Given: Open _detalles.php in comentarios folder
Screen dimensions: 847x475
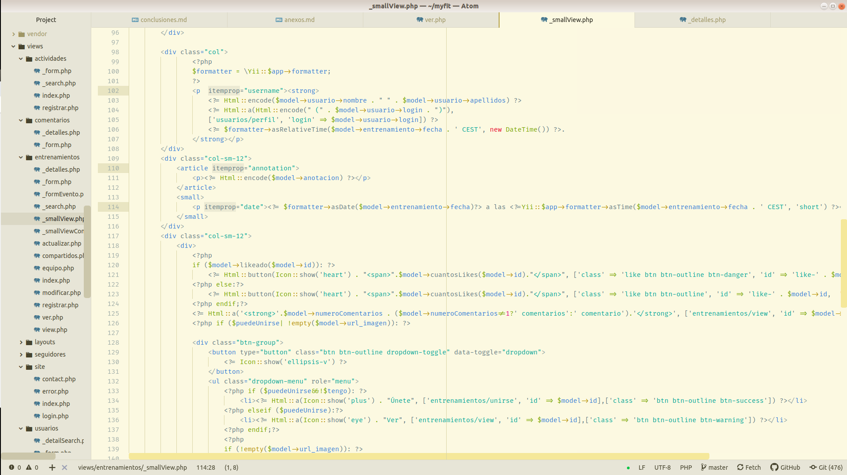Looking at the screenshot, I should pyautogui.click(x=61, y=133).
